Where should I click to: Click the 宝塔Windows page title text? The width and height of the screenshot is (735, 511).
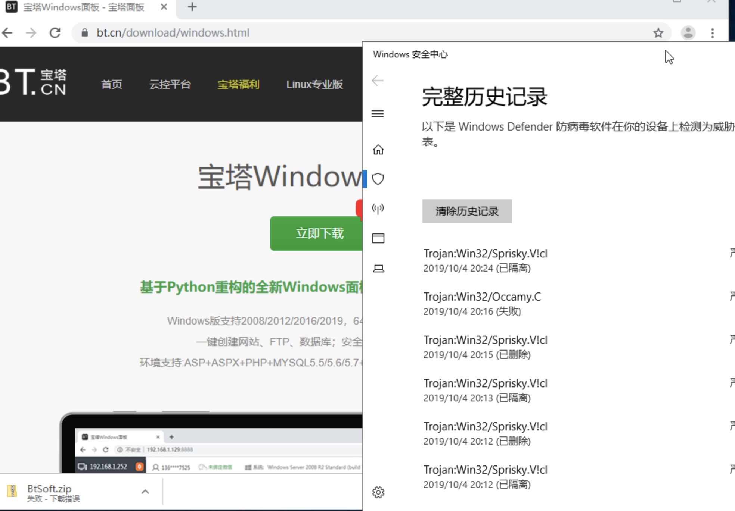pyautogui.click(x=280, y=177)
